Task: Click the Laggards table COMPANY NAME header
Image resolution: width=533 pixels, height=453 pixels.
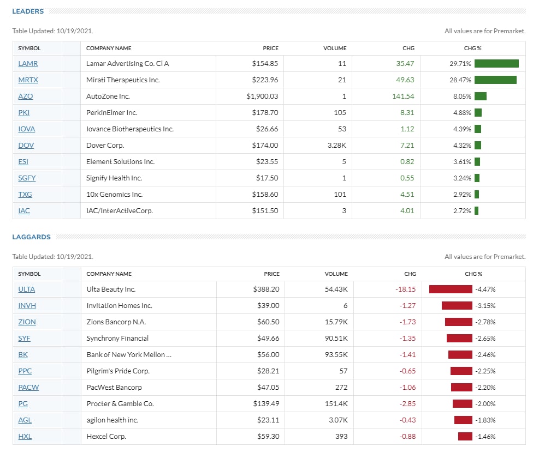Action: pos(109,274)
